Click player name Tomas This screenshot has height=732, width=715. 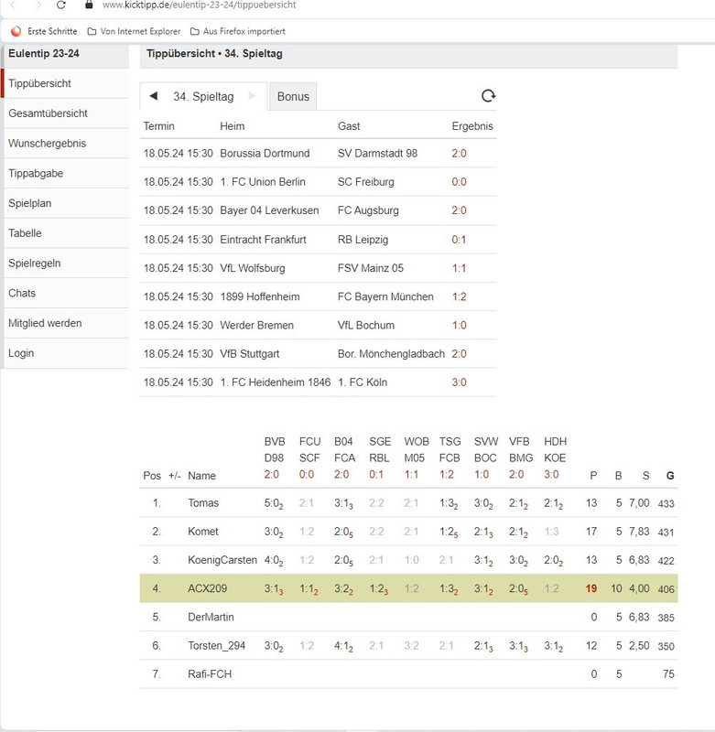(x=203, y=502)
